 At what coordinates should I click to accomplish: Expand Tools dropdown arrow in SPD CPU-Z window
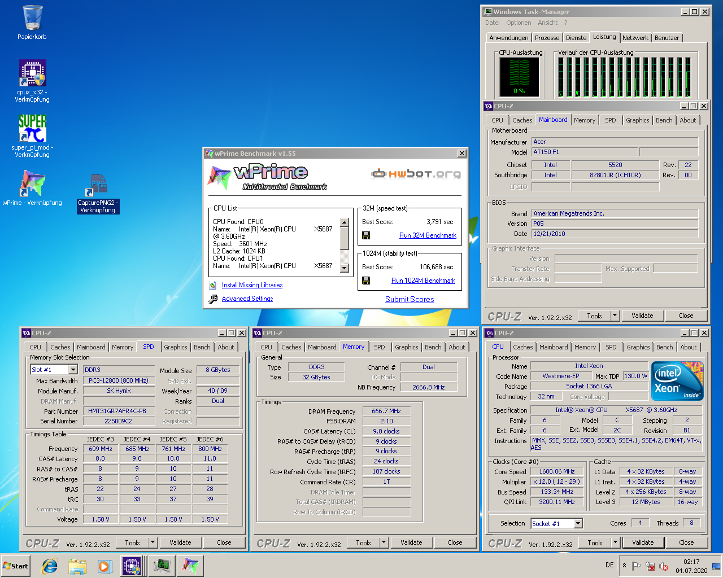pyautogui.click(x=153, y=542)
